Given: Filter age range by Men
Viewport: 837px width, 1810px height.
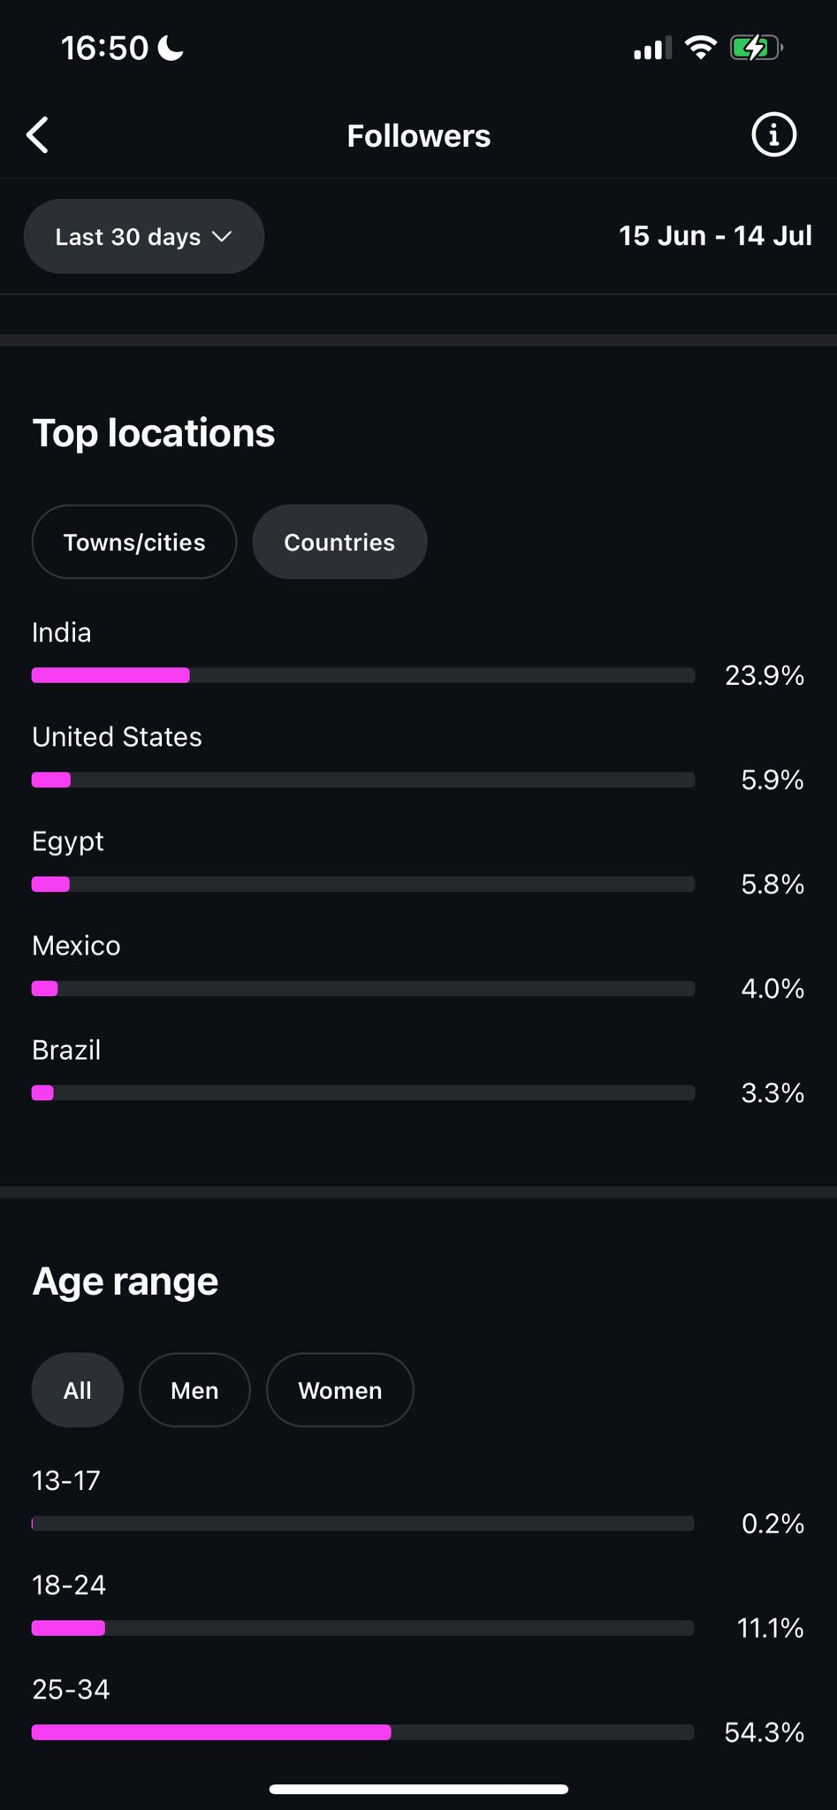Looking at the screenshot, I should [x=194, y=1390].
